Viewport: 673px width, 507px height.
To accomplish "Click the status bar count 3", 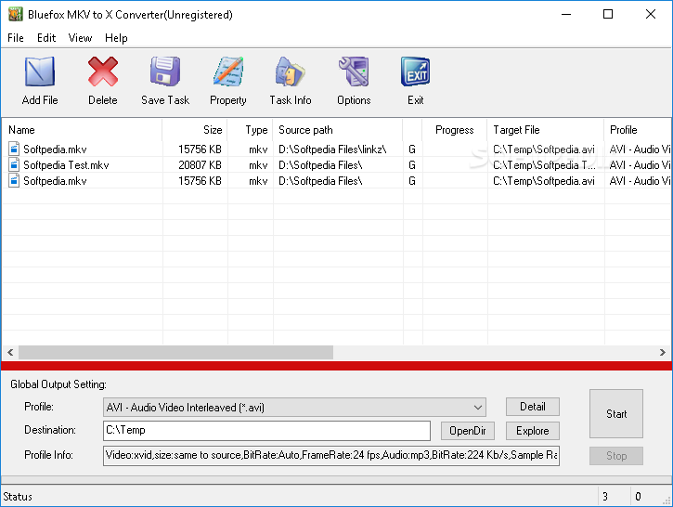I will pyautogui.click(x=604, y=497).
